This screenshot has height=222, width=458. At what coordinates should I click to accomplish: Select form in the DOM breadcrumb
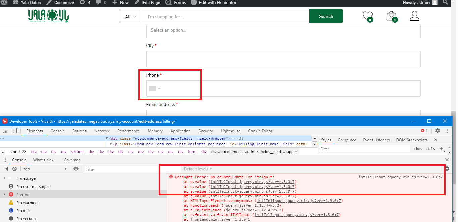click(192, 152)
